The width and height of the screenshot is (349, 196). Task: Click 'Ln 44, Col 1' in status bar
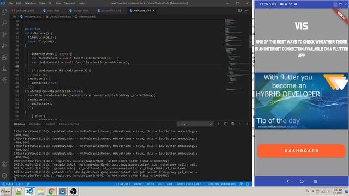123,184
